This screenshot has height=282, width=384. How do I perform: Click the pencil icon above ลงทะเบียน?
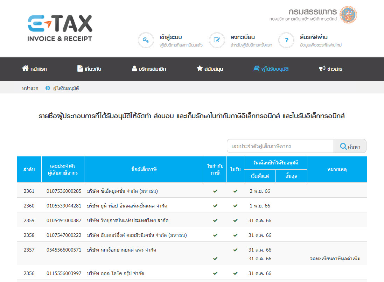[217, 40]
